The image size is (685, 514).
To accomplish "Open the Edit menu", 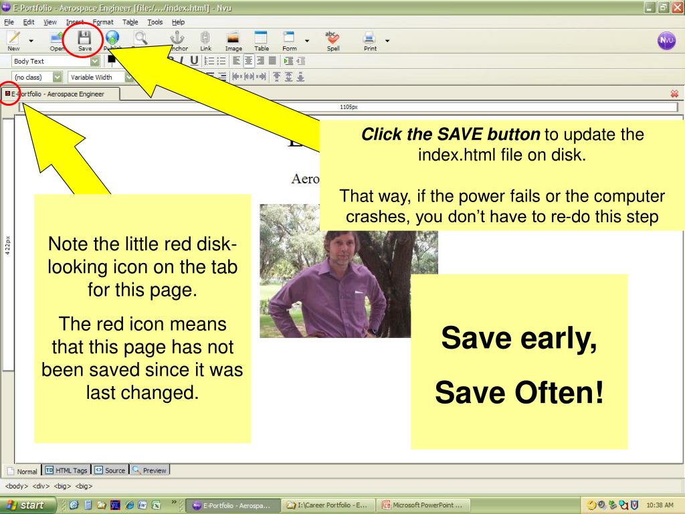I will (28, 22).
